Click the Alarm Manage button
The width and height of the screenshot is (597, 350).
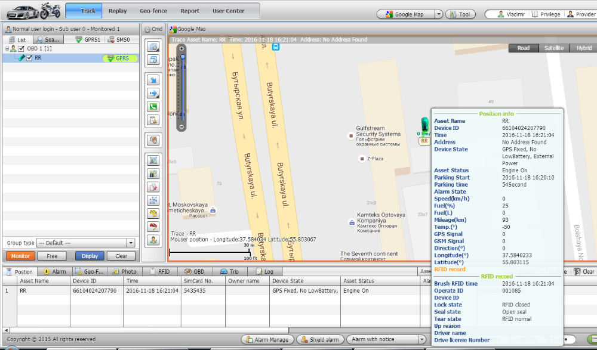point(268,339)
